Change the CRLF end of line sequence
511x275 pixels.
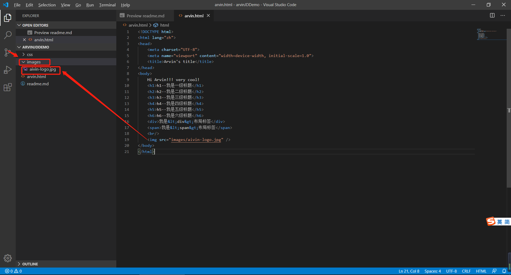pyautogui.click(x=466, y=271)
